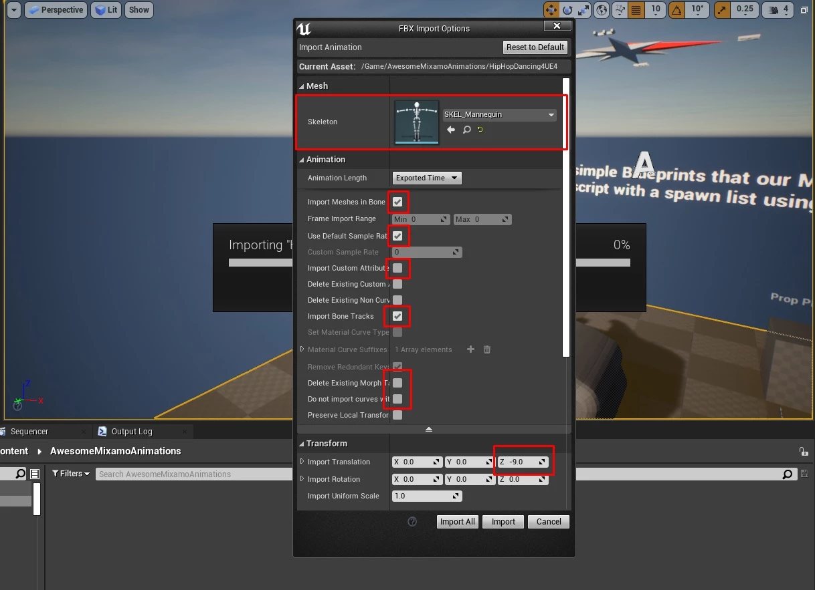
Task: Expand Import Rotation property
Action: (x=302, y=479)
